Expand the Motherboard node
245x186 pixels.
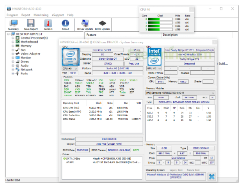13,42
